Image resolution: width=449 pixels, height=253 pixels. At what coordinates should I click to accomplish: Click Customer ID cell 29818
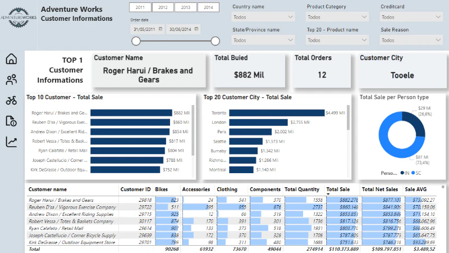145,200
